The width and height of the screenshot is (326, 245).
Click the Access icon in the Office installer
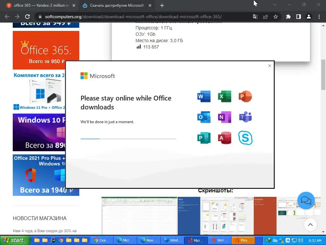224,138
